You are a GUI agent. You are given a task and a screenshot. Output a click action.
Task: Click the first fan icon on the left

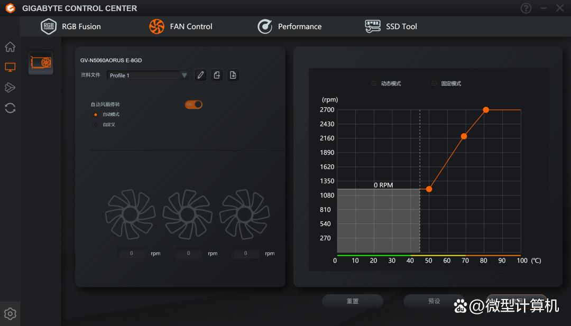(x=131, y=215)
